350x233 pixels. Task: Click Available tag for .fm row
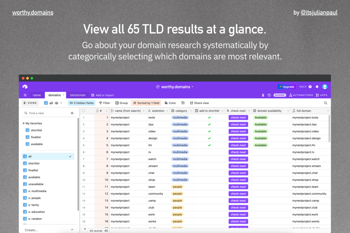260,145
